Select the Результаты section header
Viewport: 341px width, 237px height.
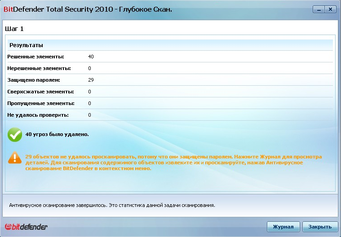pos(170,45)
